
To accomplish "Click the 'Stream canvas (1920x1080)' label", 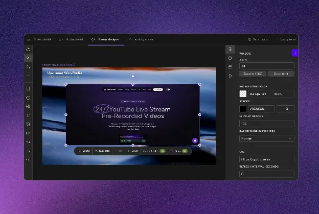I will point(59,65).
